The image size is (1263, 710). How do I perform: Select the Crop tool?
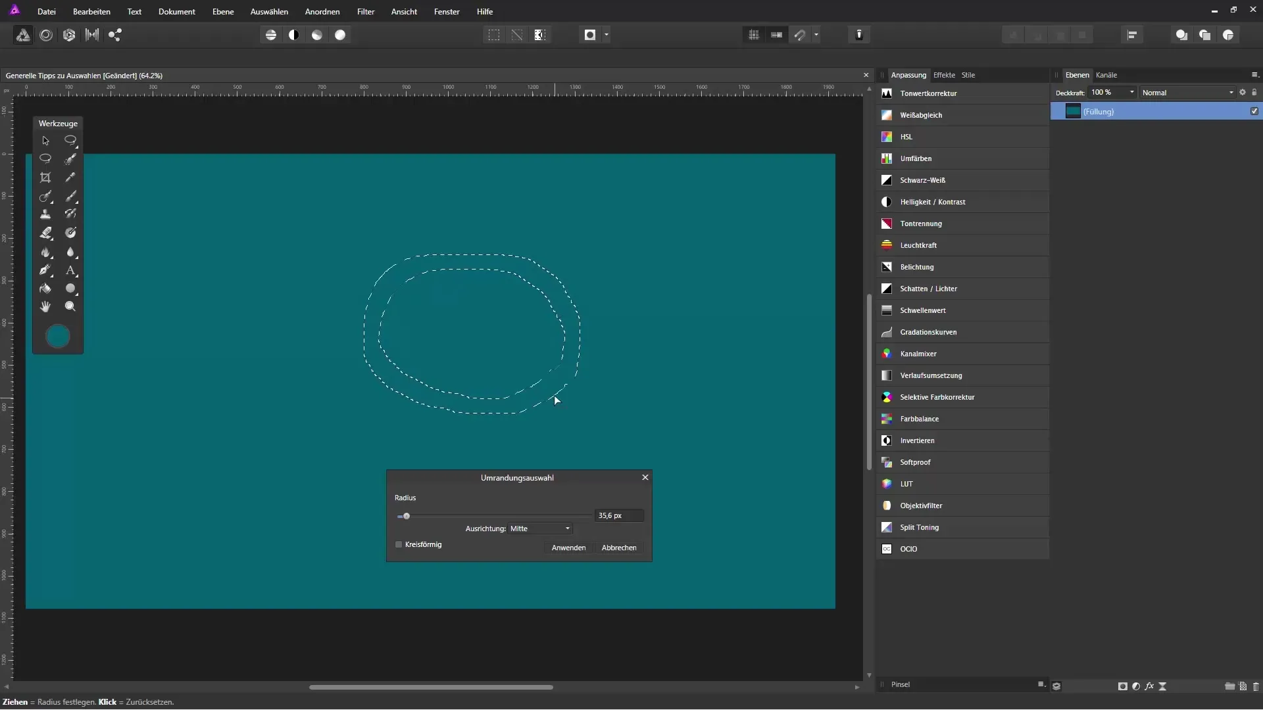tap(45, 177)
